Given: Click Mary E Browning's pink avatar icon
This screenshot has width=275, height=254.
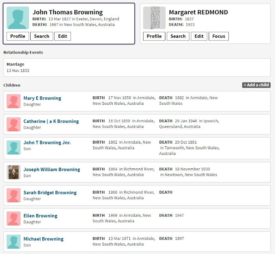Looking at the screenshot, I should (13, 101).
